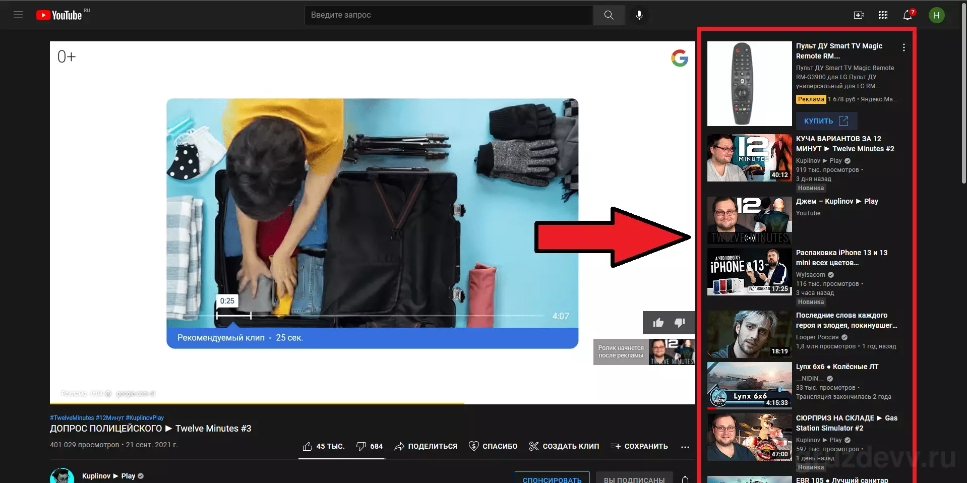Image resolution: width=967 pixels, height=483 pixels.
Task: Open more actions under the video
Action: 685,447
